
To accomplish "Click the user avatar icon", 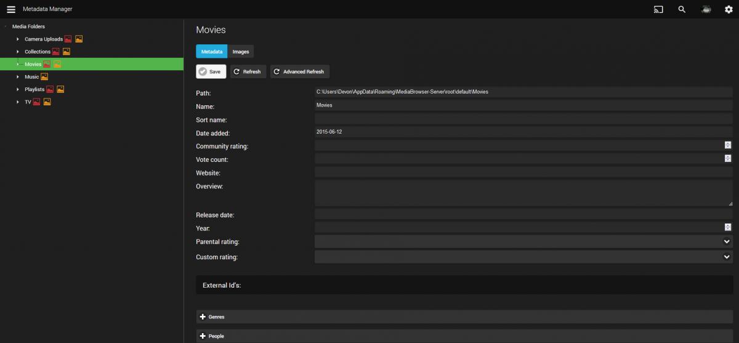I will pyautogui.click(x=706, y=9).
